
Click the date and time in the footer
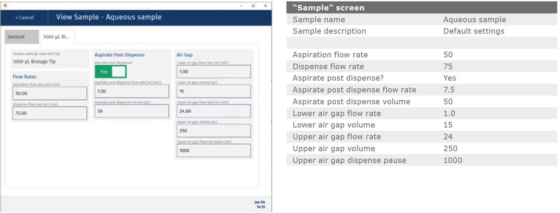pyautogui.click(x=261, y=204)
